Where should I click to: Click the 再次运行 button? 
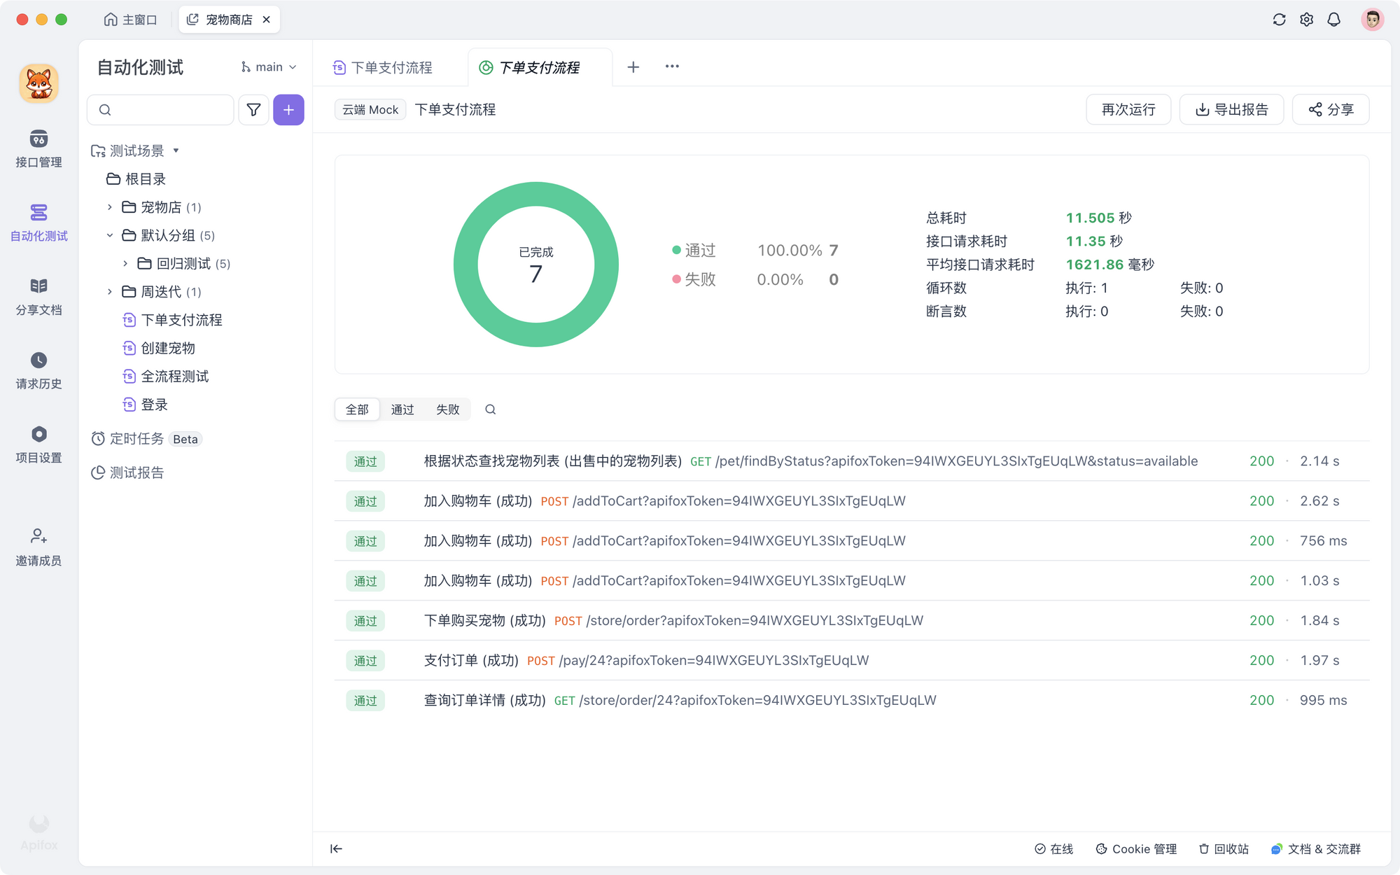tap(1128, 109)
